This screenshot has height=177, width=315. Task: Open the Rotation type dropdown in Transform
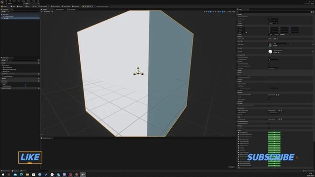point(242,30)
